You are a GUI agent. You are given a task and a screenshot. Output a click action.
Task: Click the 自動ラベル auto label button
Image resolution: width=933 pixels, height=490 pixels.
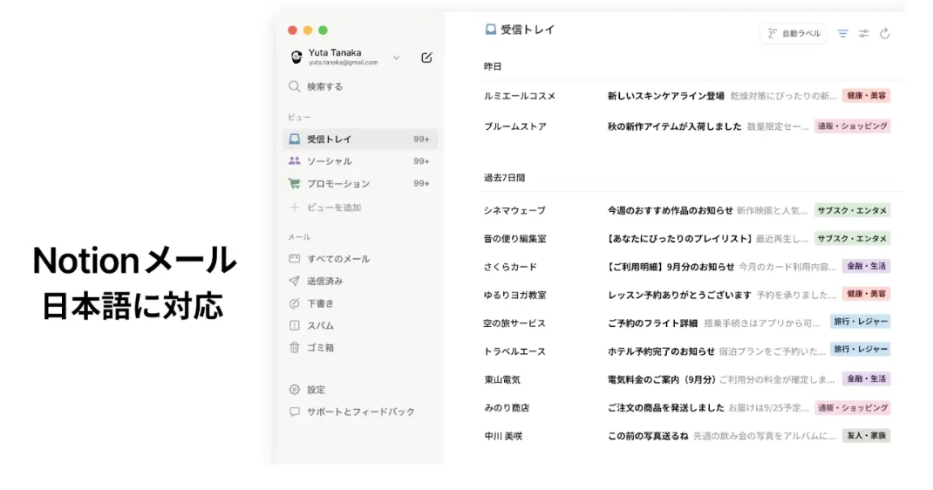[x=793, y=33]
